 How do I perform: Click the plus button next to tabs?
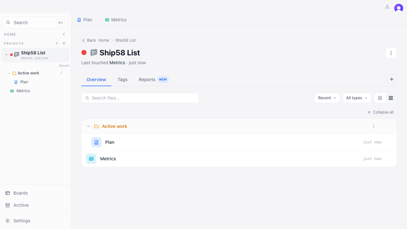392,79
